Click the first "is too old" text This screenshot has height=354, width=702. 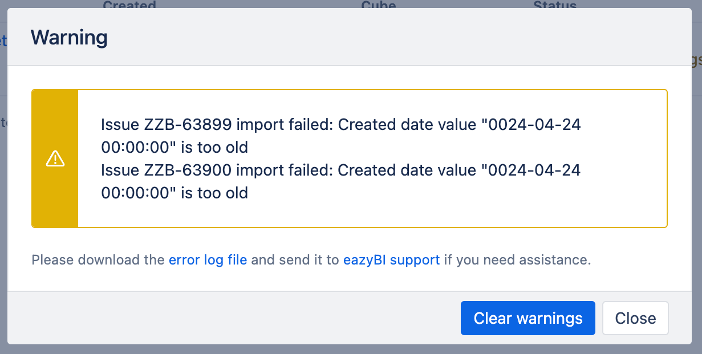click(x=214, y=148)
